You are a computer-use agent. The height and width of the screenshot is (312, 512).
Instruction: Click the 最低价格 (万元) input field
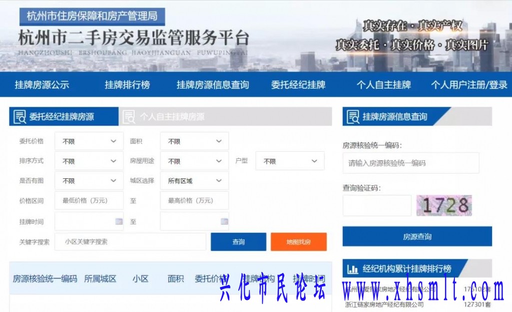pyautogui.click(x=89, y=201)
